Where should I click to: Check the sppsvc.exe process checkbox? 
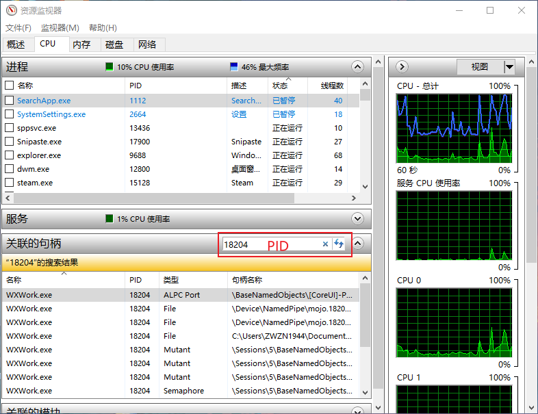10,127
